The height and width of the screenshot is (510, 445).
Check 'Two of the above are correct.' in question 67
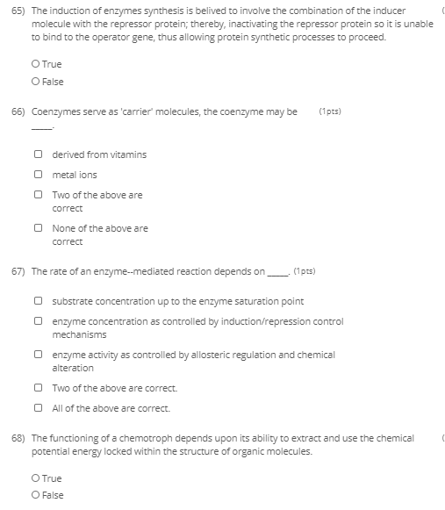pos(38,388)
